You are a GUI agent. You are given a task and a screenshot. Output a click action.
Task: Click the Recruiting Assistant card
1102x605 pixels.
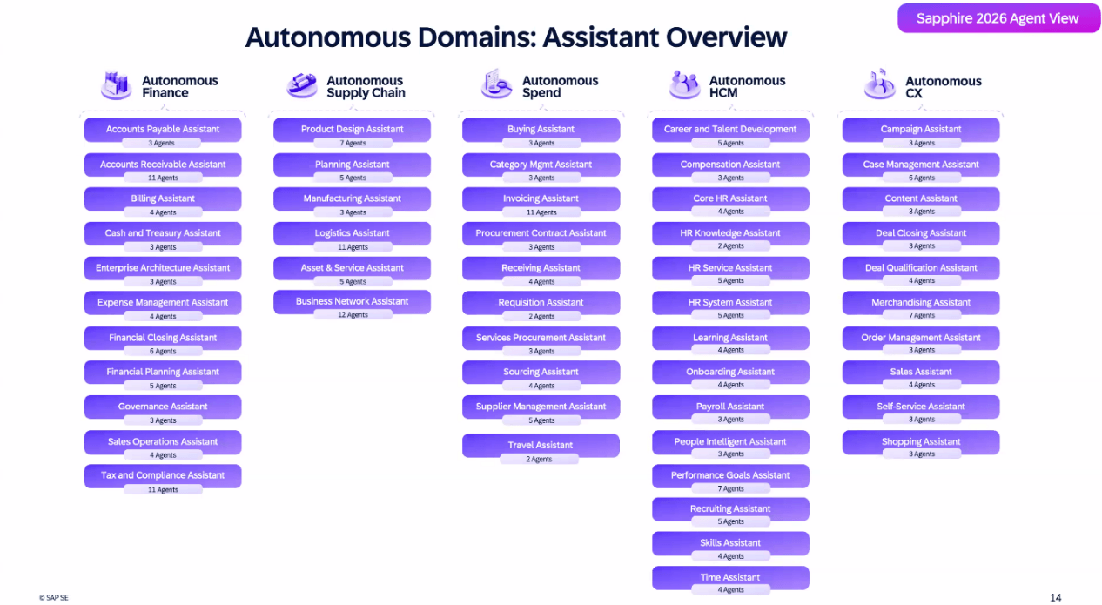730,509
